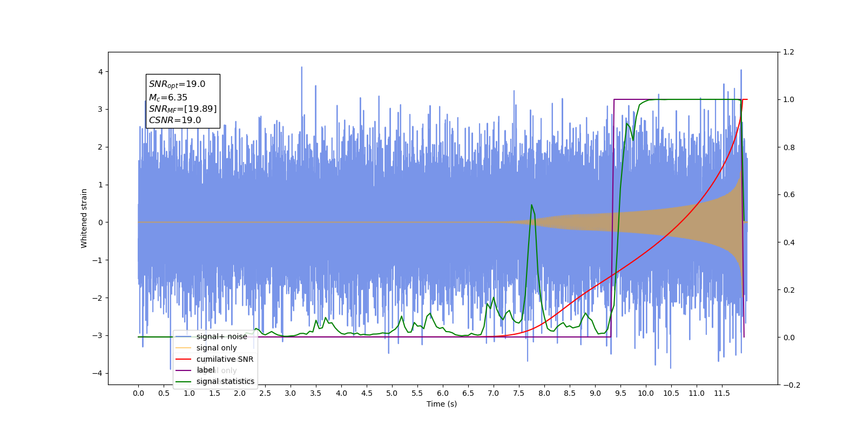Click the CSNR=19.0 annotation text
Screen dimensions: 864x432
(175, 120)
